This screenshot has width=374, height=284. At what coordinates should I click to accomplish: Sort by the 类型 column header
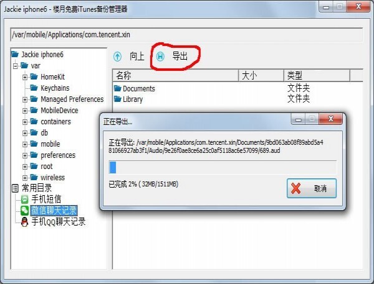tap(317, 76)
